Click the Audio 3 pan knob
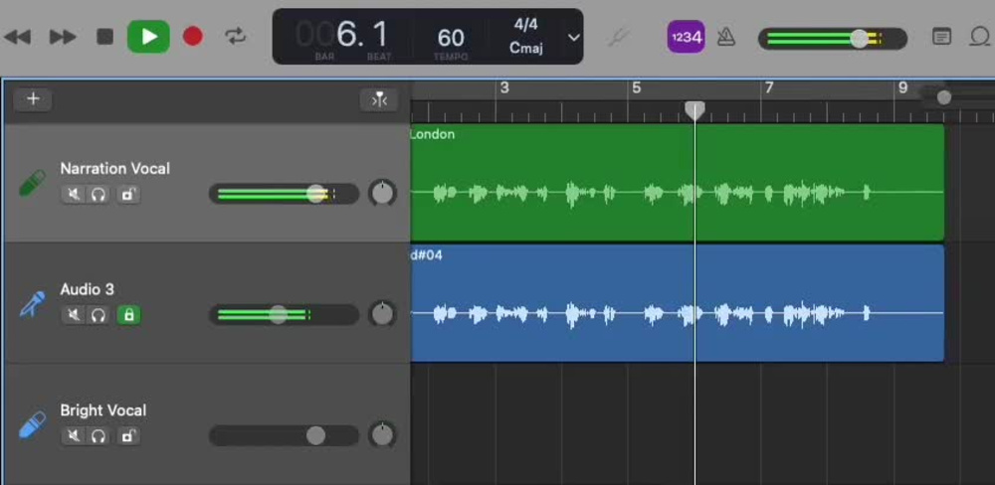 pos(382,314)
